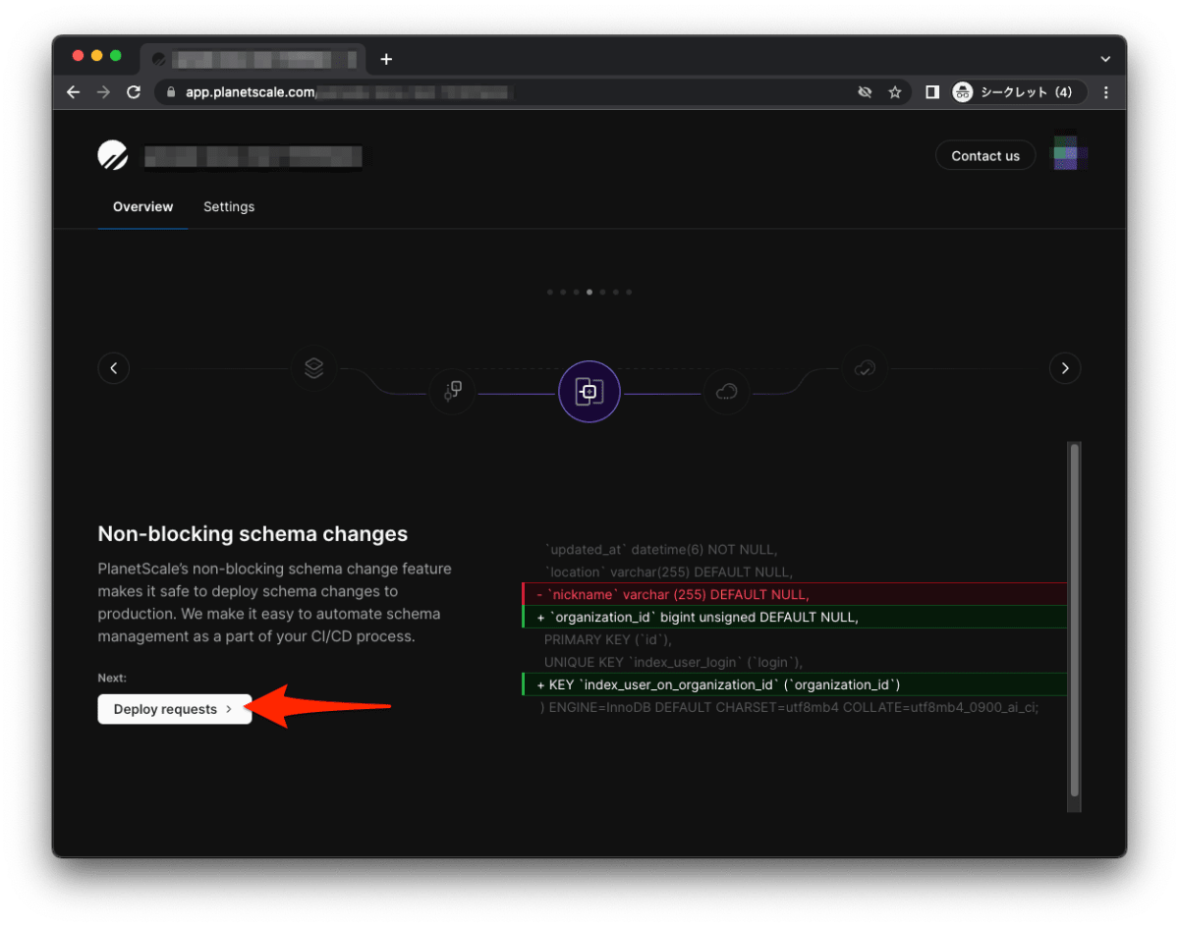Screen dimensions: 1179x927
Task: Select the cloud step icon
Action: click(726, 392)
